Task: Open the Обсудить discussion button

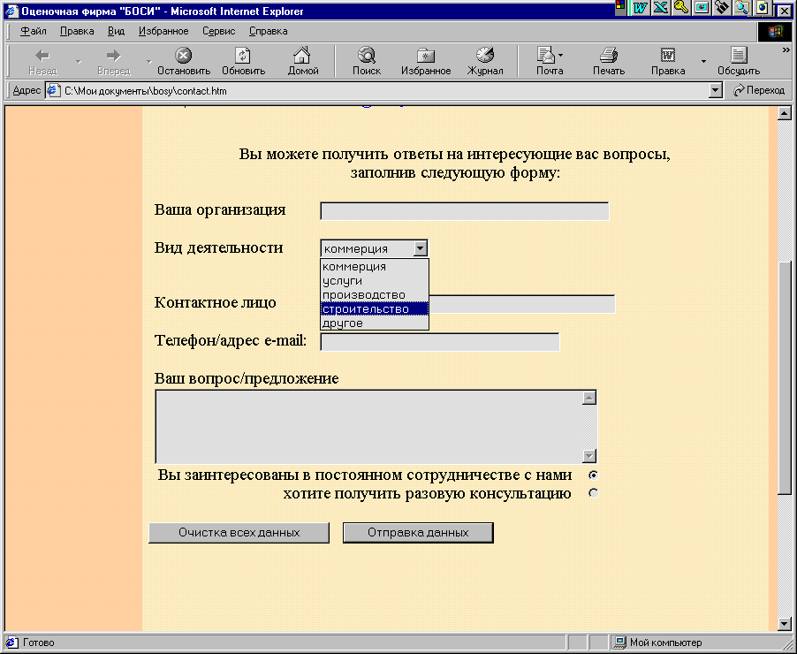Action: [x=739, y=61]
